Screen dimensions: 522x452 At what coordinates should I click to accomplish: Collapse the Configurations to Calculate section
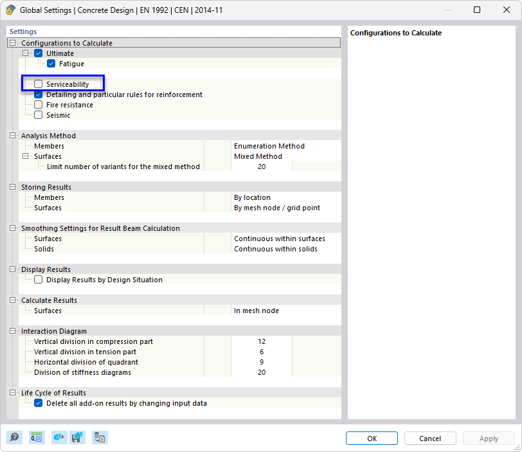tap(12, 42)
